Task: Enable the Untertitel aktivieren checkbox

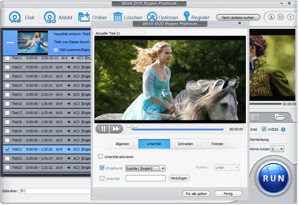Action: point(100,156)
